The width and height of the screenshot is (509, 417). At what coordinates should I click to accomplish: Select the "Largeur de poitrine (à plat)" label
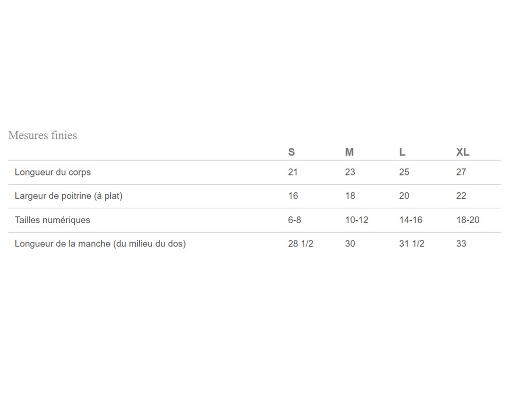point(69,196)
